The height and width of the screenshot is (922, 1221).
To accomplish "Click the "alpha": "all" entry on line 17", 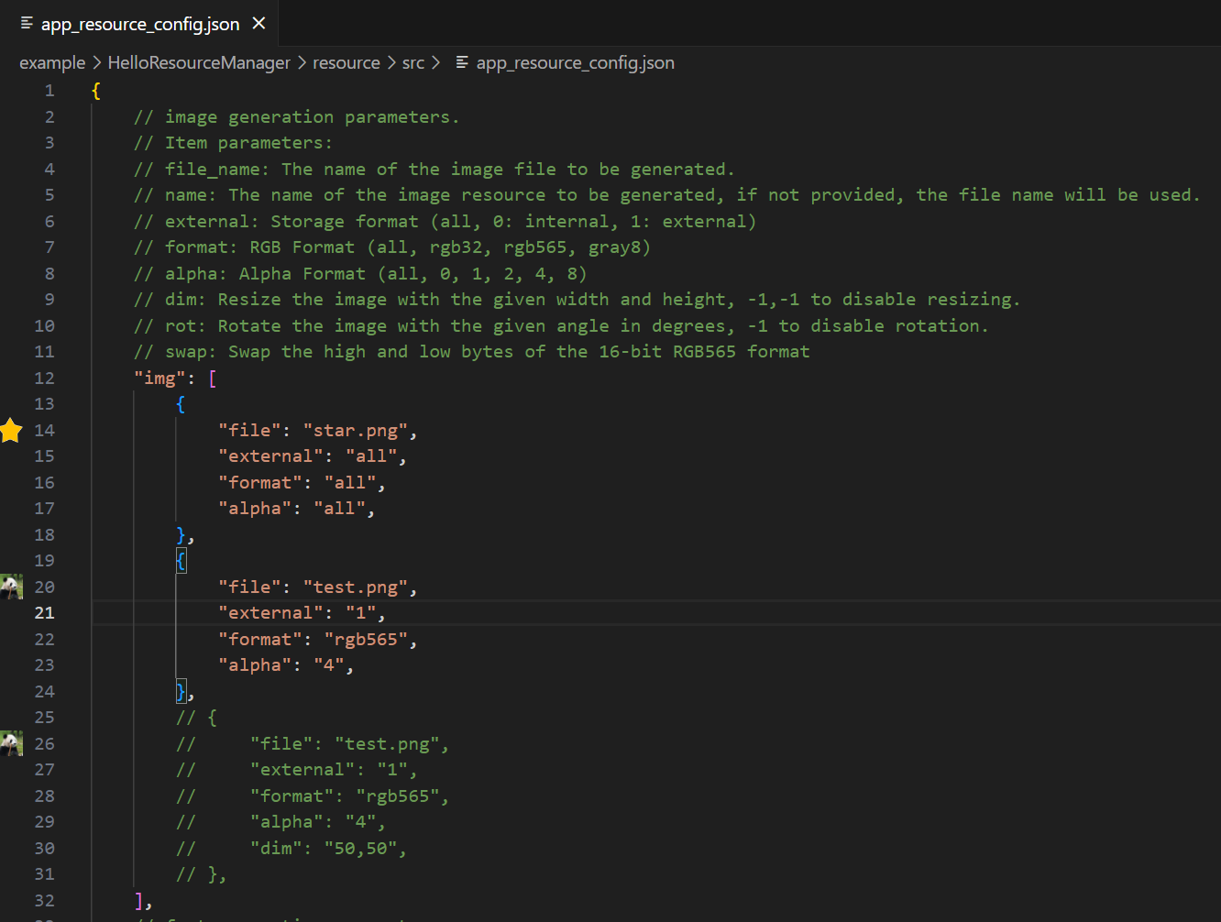I will [x=296, y=509].
